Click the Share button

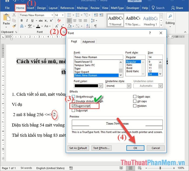(x=177, y=8)
